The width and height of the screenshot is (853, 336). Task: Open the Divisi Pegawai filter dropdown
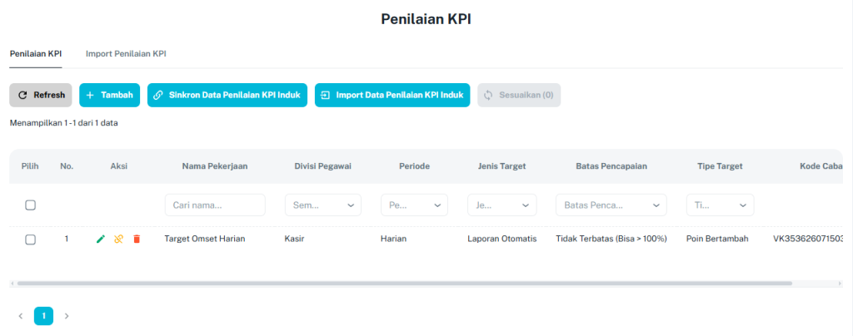[x=323, y=205]
